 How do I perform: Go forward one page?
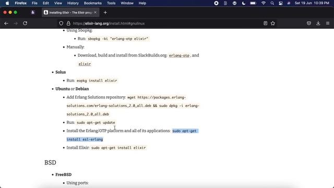click(x=16, y=23)
